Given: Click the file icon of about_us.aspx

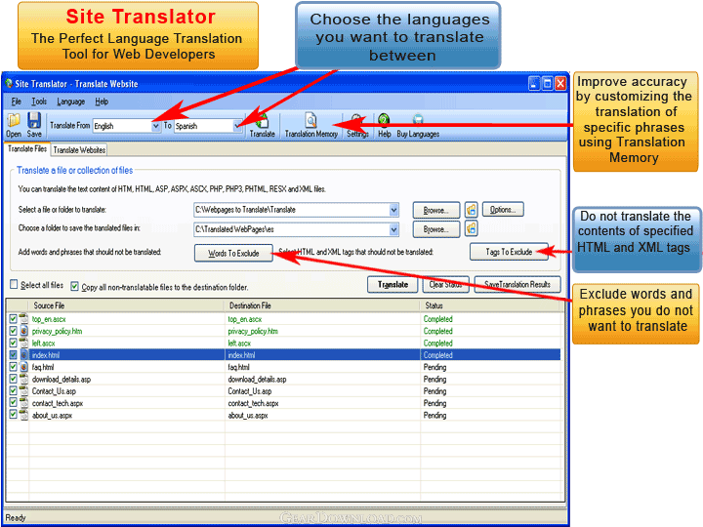Looking at the screenshot, I should (24, 415).
